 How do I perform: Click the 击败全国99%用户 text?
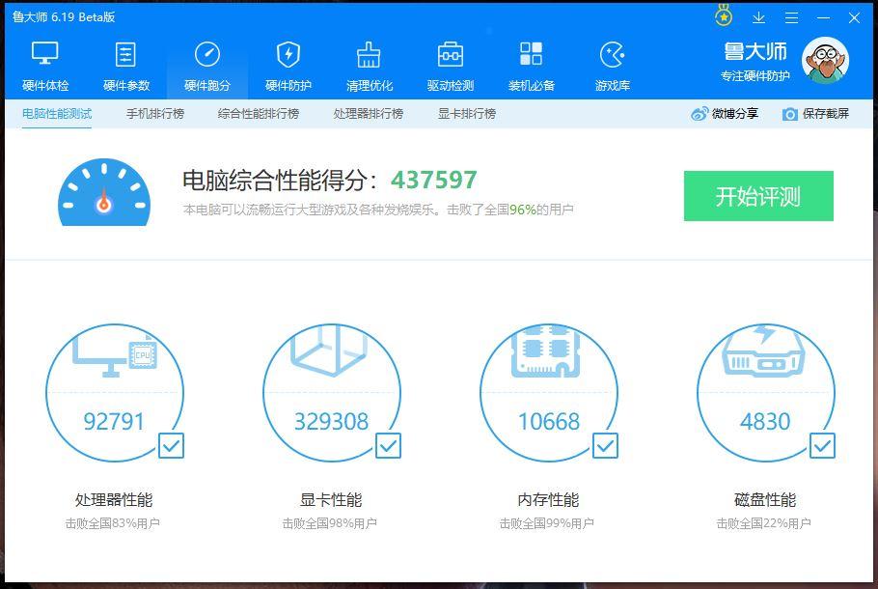point(546,523)
